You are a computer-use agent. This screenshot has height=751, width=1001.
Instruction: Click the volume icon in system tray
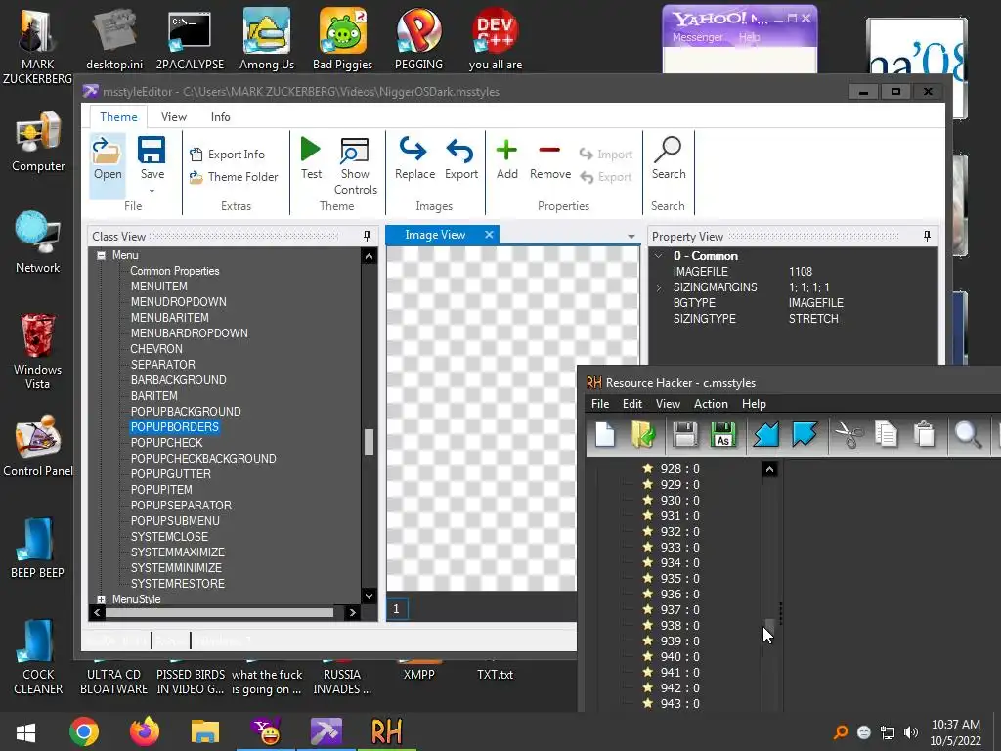coord(911,732)
